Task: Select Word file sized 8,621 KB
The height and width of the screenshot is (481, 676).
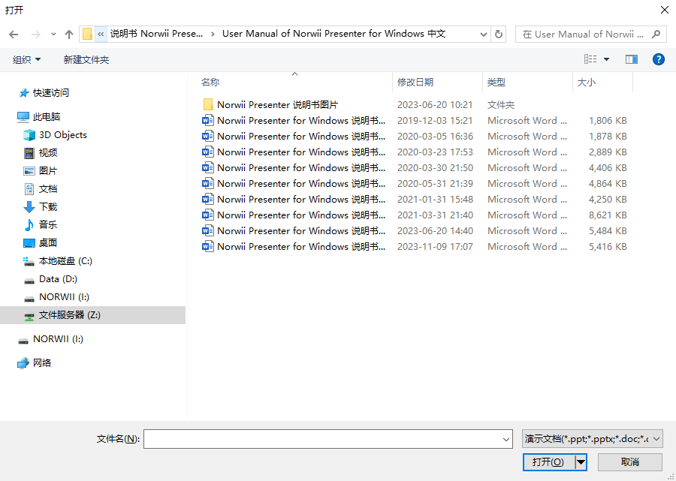Action: (x=415, y=215)
